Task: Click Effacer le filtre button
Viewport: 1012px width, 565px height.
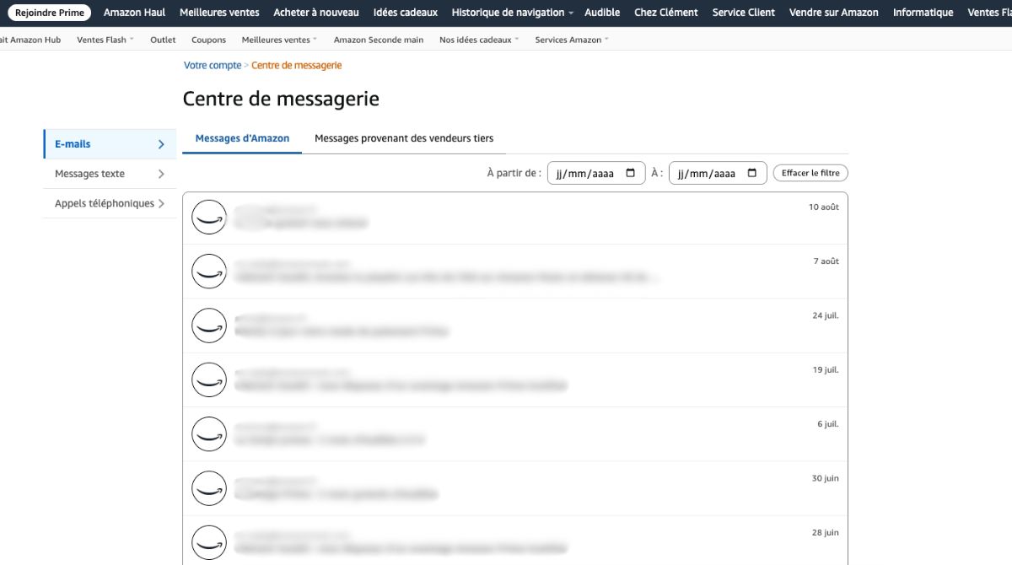Action: 810,173
